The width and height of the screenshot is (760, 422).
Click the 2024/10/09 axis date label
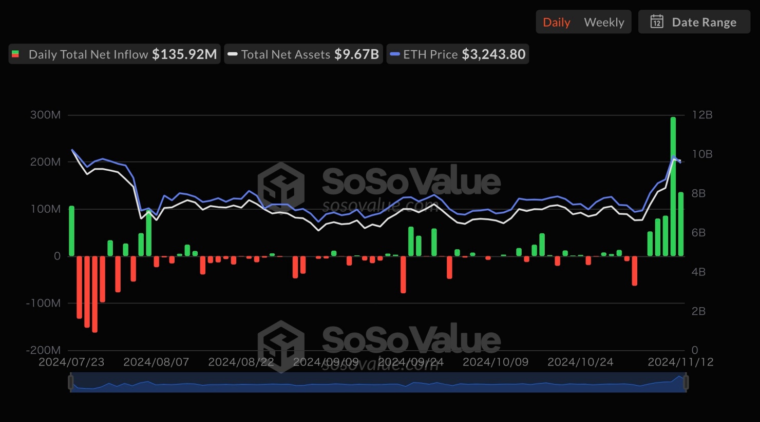pos(496,362)
